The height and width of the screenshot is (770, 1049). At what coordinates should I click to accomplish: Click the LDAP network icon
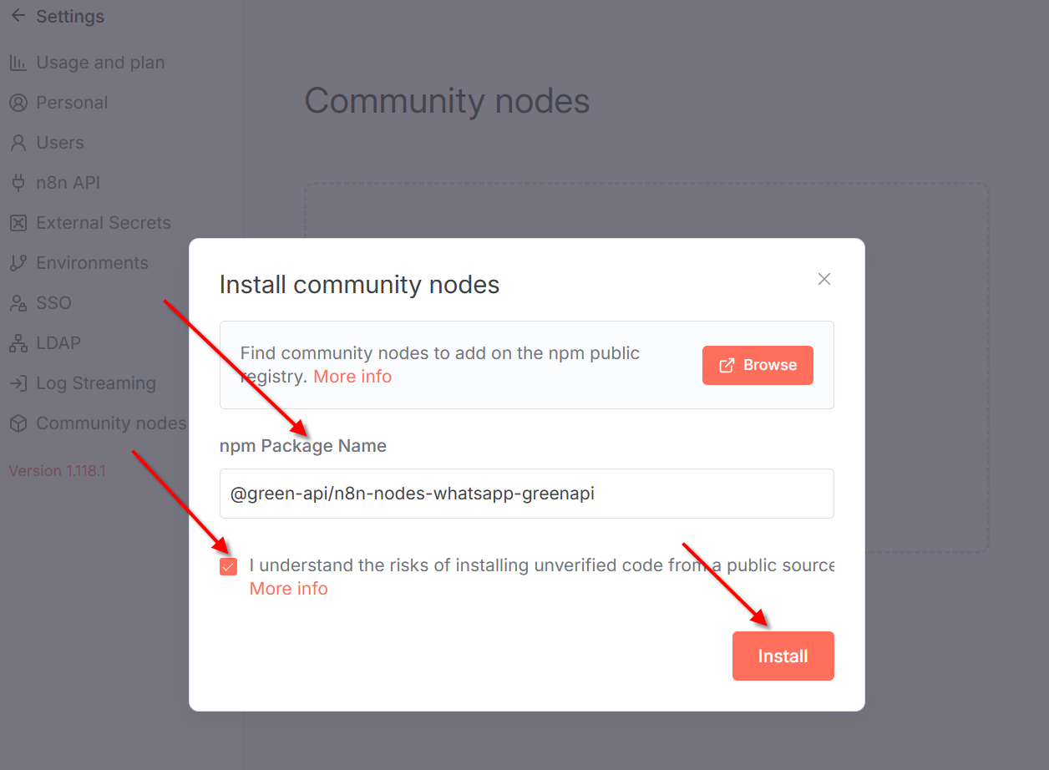(18, 343)
